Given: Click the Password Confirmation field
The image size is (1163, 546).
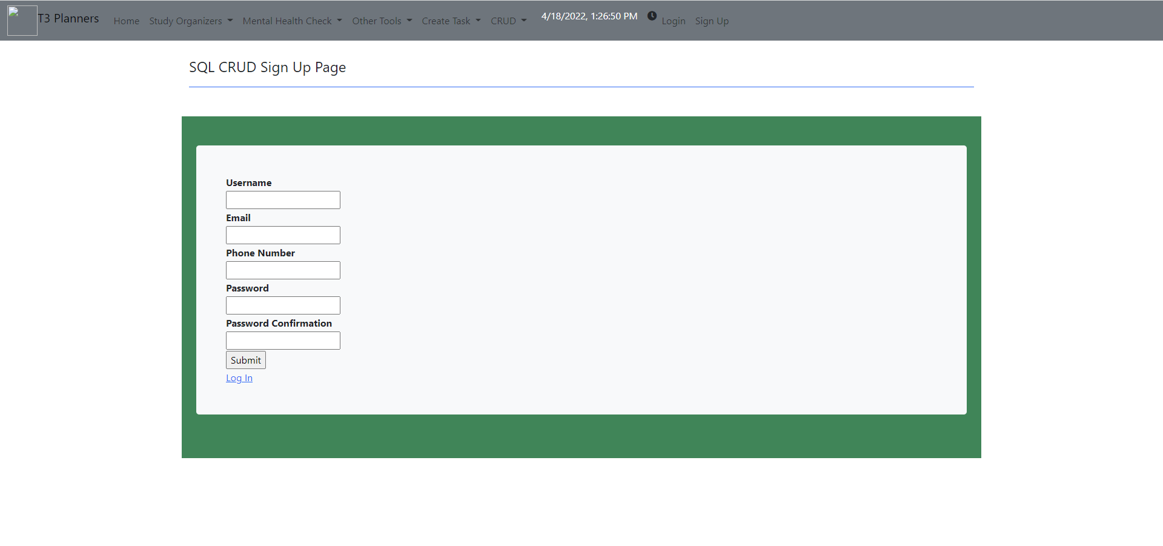Looking at the screenshot, I should click(x=282, y=340).
